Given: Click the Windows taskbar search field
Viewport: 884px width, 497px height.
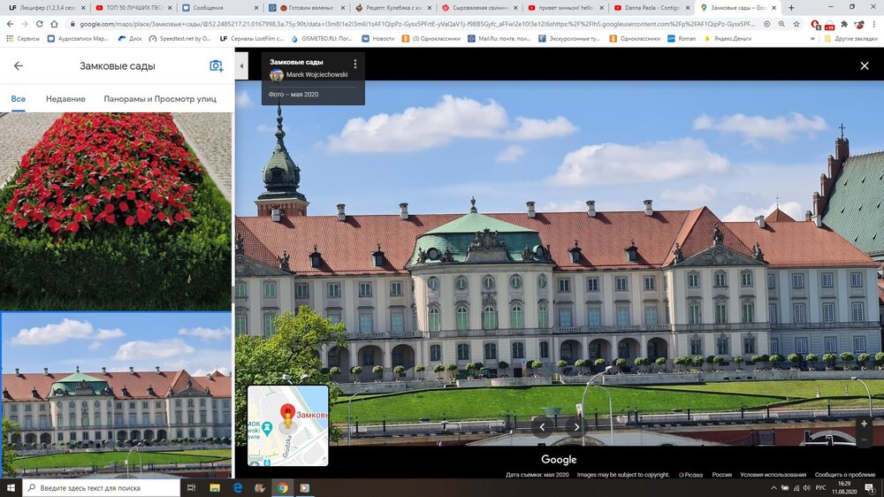Looking at the screenshot, I should point(102,487).
